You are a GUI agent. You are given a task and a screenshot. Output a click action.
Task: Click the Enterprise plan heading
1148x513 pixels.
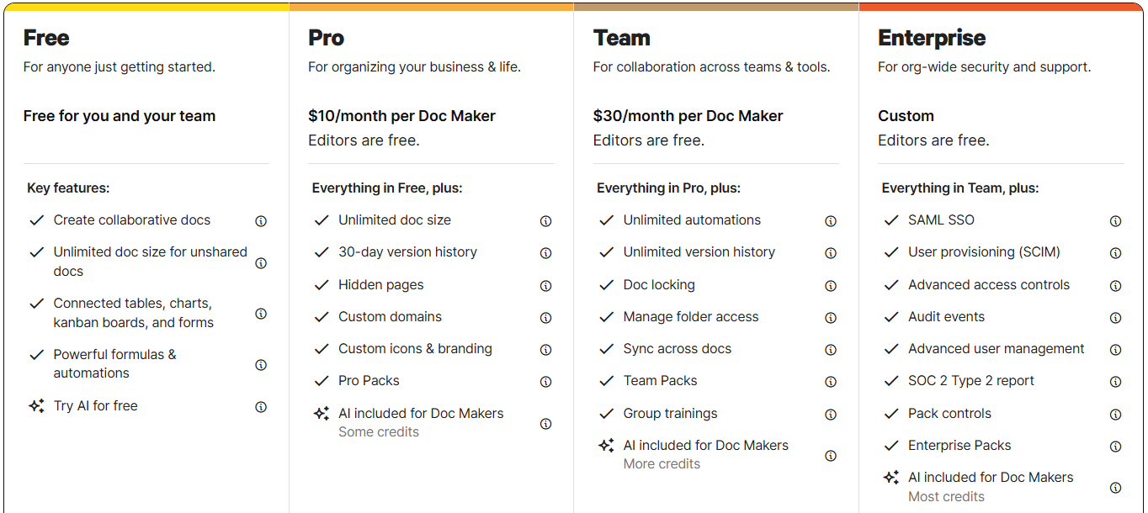[931, 38]
